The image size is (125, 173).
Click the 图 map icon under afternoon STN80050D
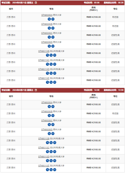coord(53,134)
